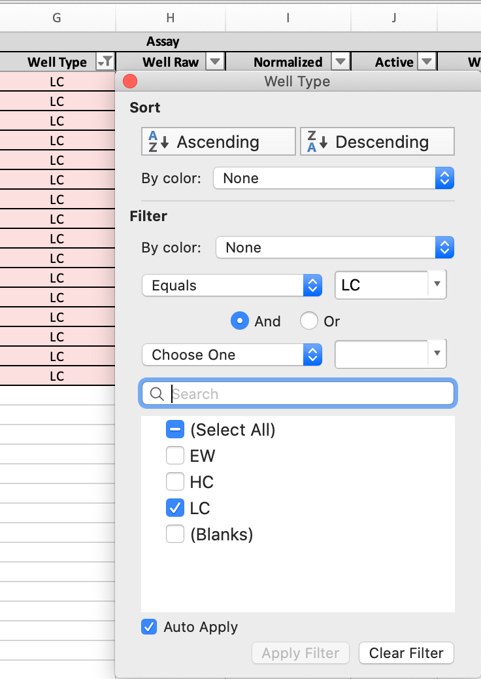Screen dimensions: 481x679
Task: Disable the Auto Apply checkbox
Action: (x=149, y=627)
